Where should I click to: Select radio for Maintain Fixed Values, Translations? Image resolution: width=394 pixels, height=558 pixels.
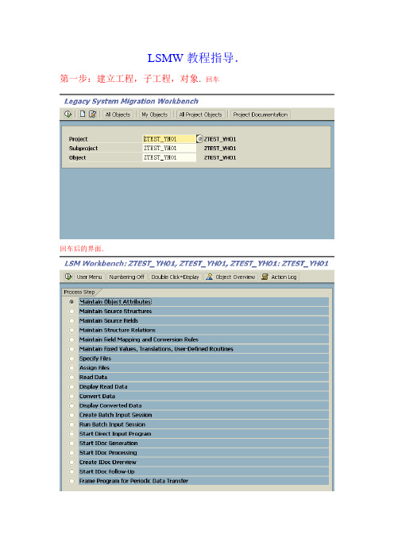(71, 349)
